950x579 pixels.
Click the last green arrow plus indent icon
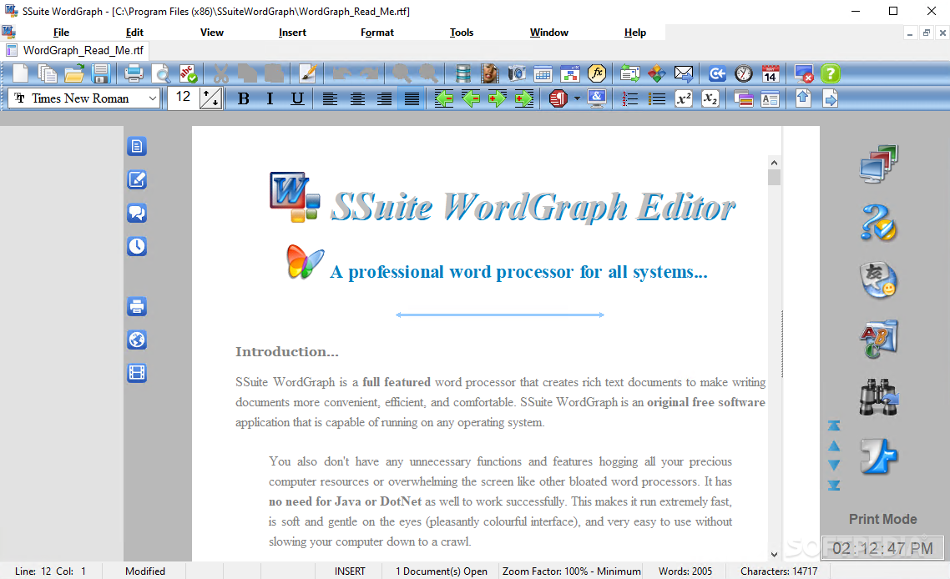[x=524, y=98]
